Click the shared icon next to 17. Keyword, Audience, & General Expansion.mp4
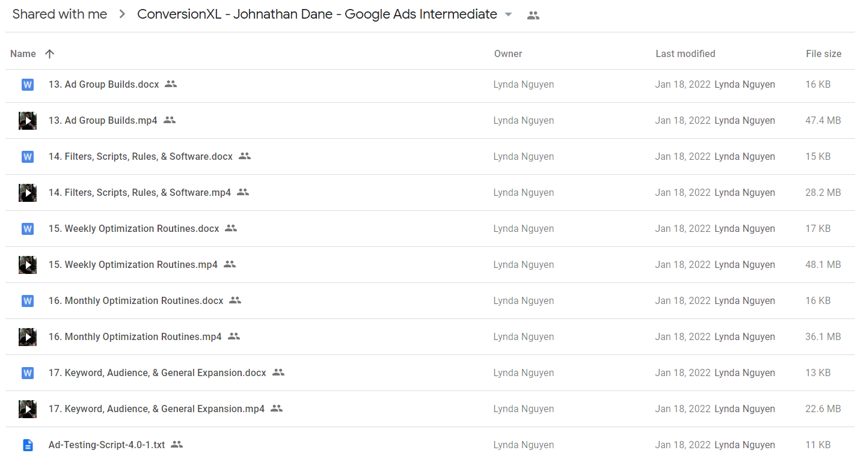This screenshot has width=855, height=459. [277, 409]
